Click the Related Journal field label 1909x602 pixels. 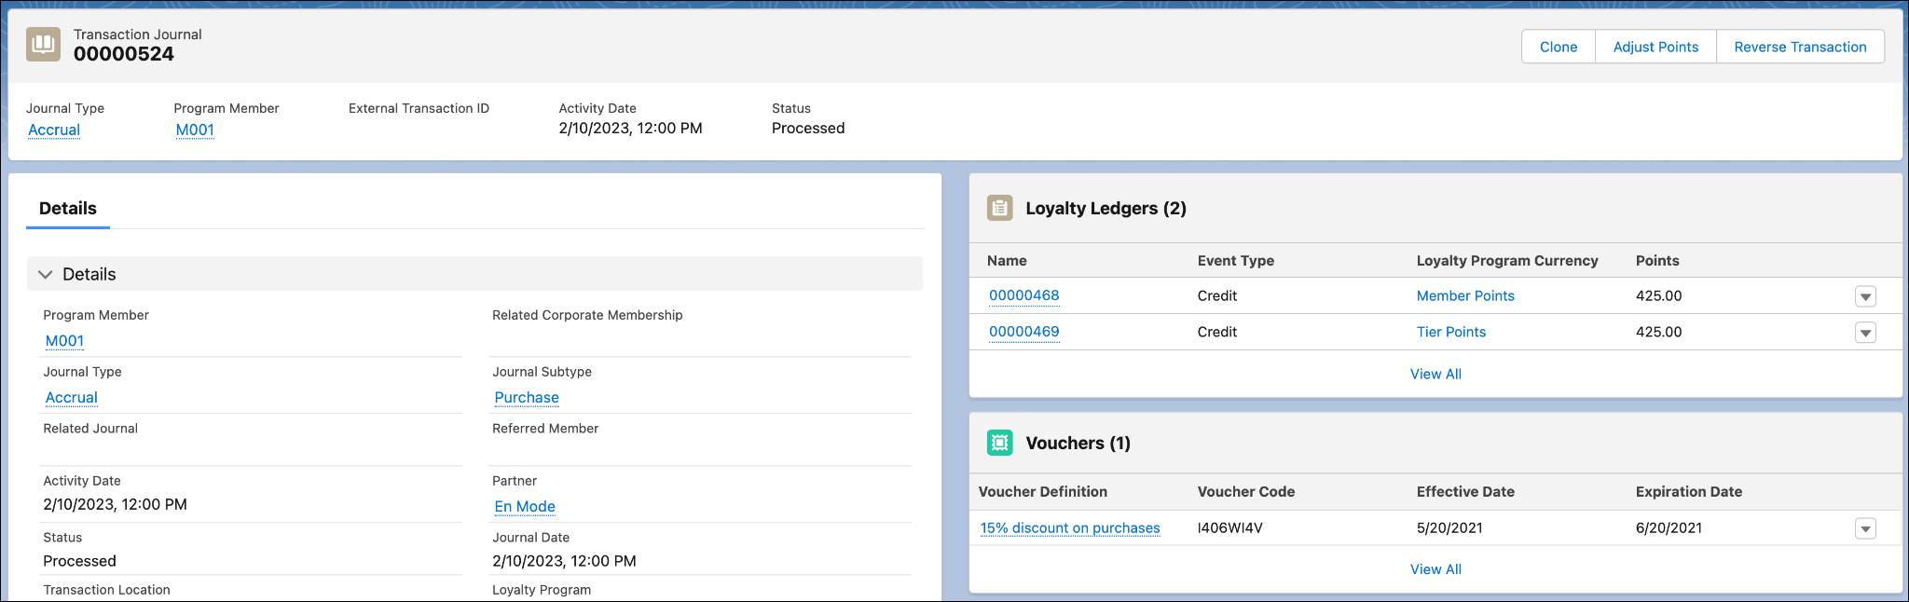point(90,429)
